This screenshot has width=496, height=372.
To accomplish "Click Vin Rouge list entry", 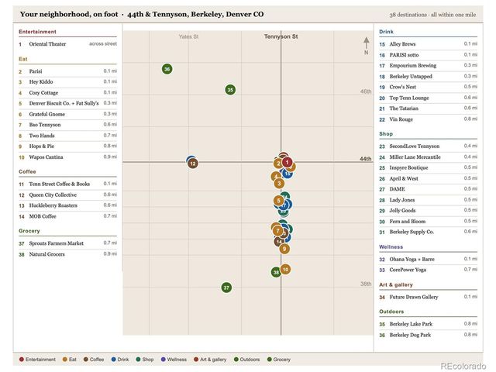I will [429, 119].
